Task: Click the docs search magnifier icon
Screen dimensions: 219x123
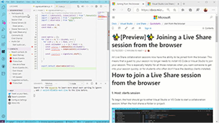Action: (x=211, y=17)
